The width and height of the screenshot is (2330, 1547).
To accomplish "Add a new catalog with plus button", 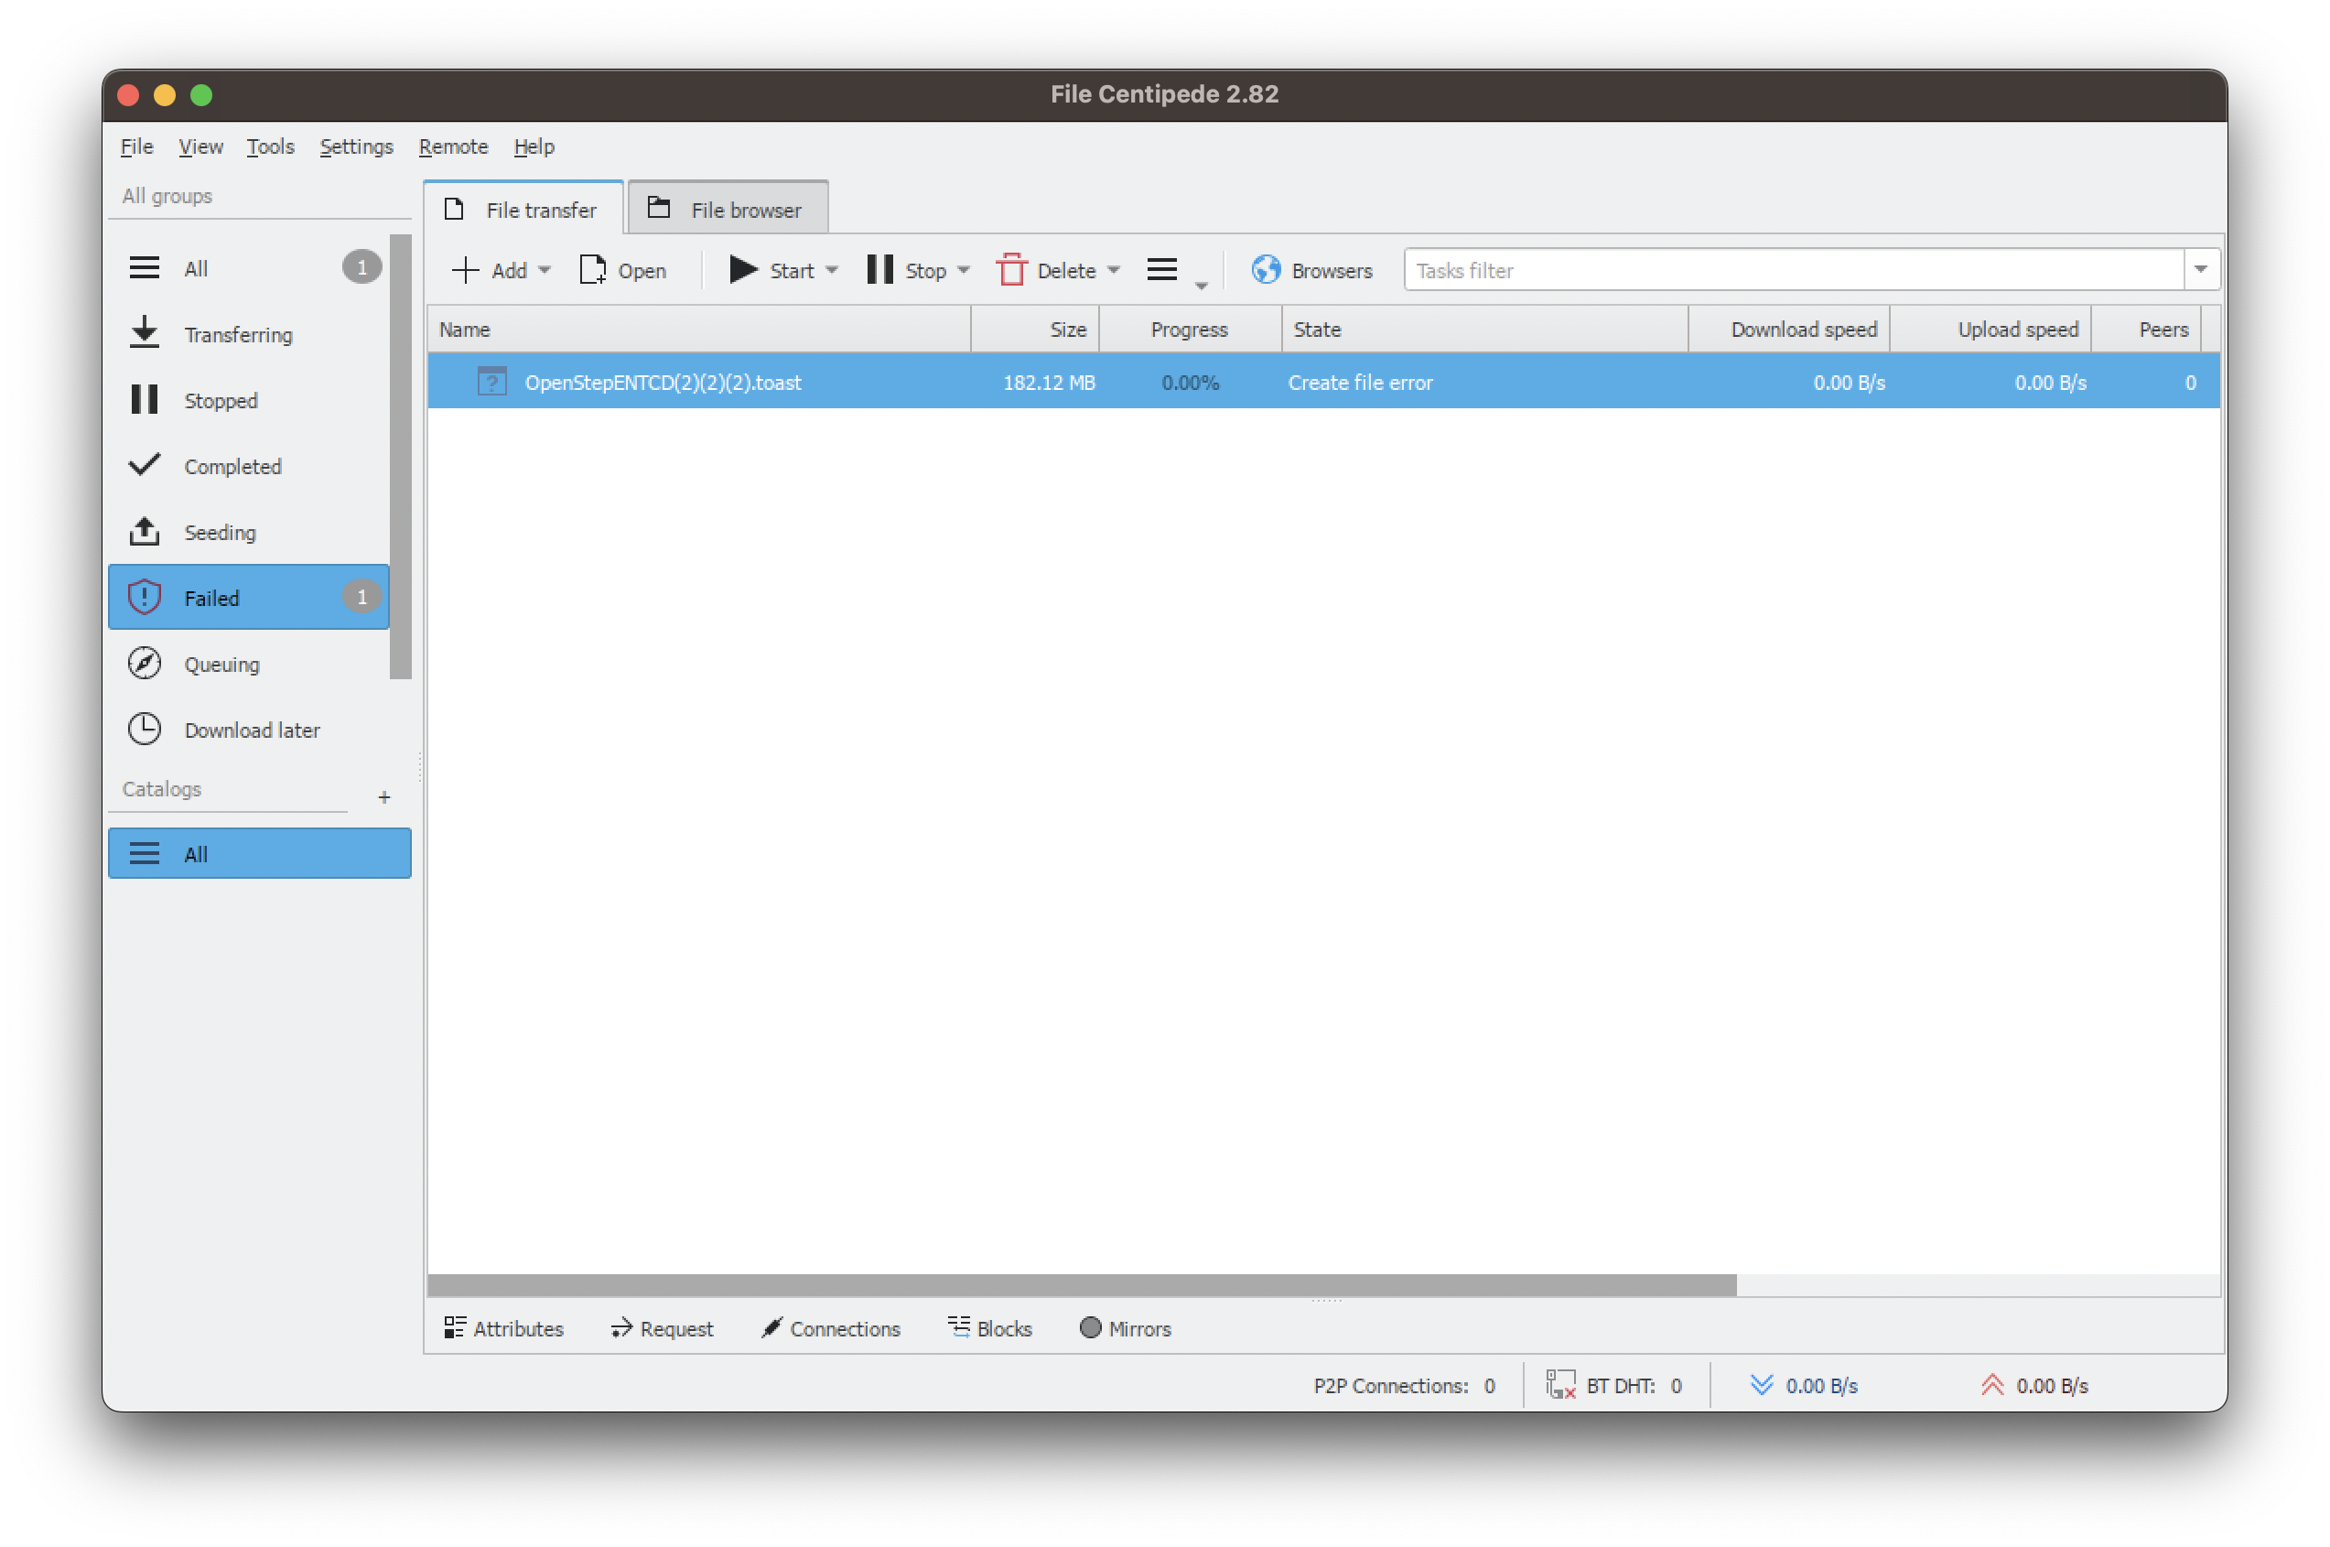I will (x=383, y=796).
